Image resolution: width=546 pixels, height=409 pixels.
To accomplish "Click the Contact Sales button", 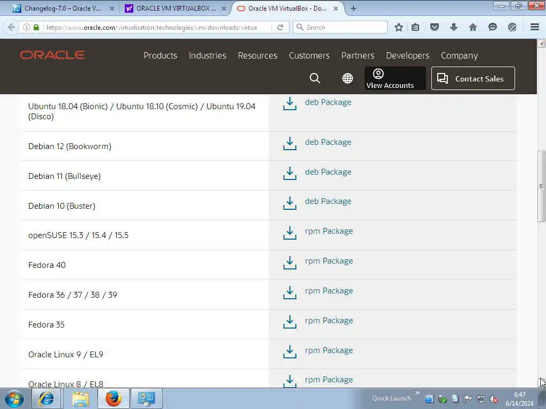I will click(x=473, y=79).
